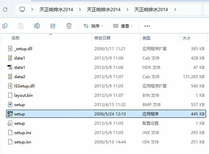Viewport: 209px width, 154px height.
Task: Click the refresh icon in the address bar
Action: coord(5,9)
